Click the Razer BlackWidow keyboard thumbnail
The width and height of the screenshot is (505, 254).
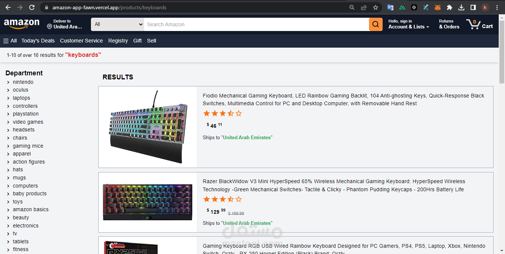click(148, 202)
